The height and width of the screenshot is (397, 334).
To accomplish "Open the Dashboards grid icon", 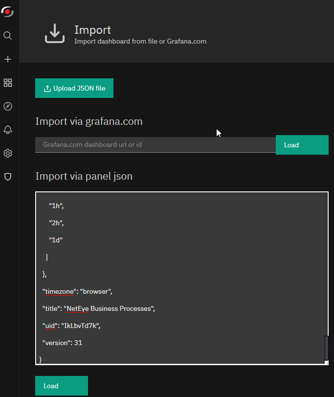I will coord(8,83).
